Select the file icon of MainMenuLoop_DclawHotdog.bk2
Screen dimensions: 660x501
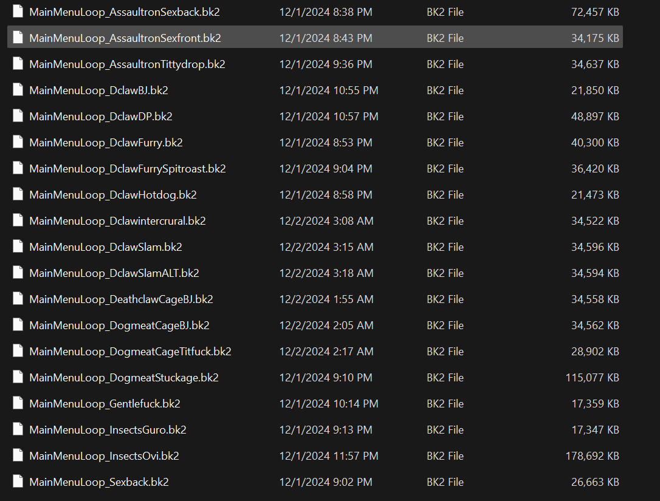[18, 194]
